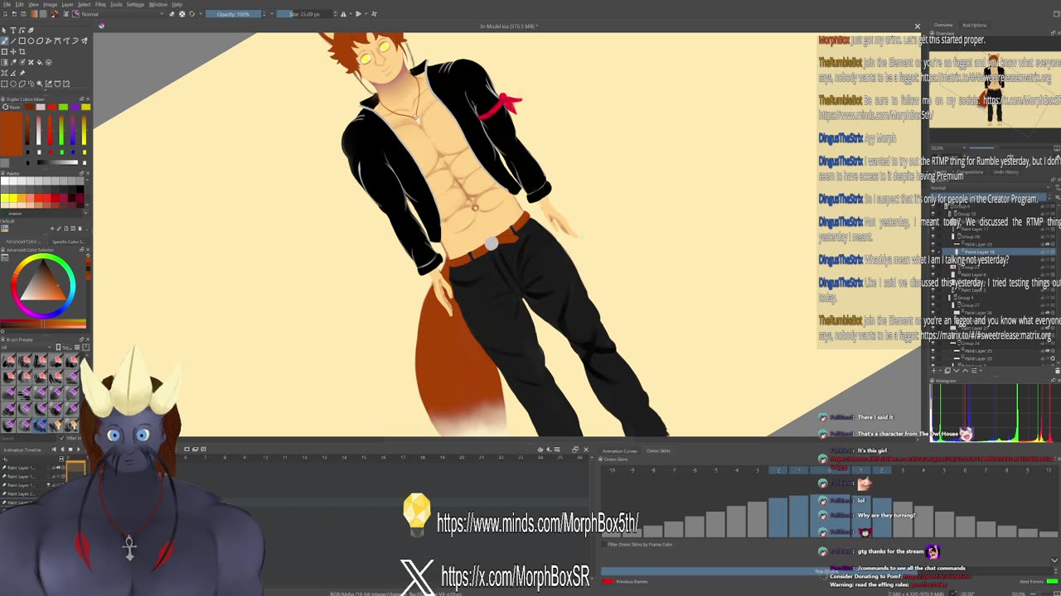
Task: Select the Rectangle shape tool
Action: (22, 41)
